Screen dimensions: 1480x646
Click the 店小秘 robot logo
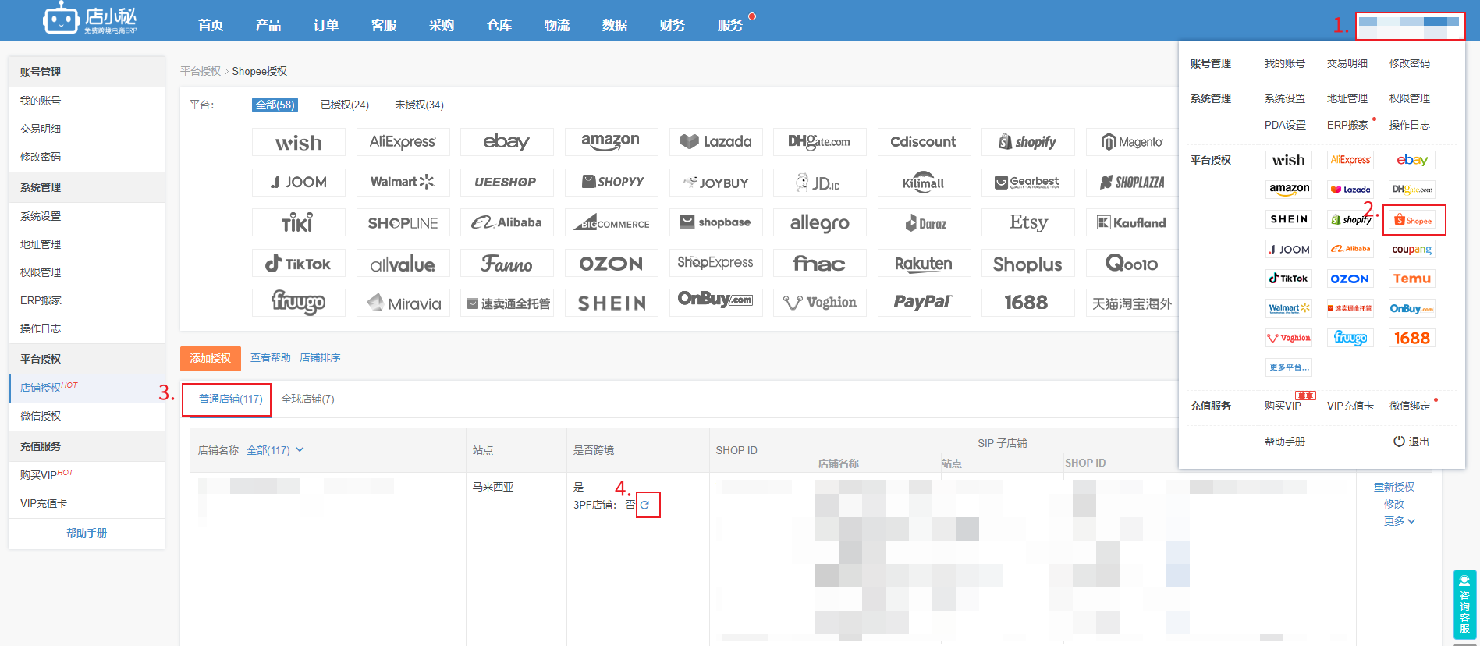click(x=91, y=19)
